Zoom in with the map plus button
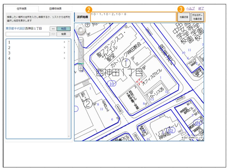The width and height of the screenshot is (227, 168). point(81,68)
